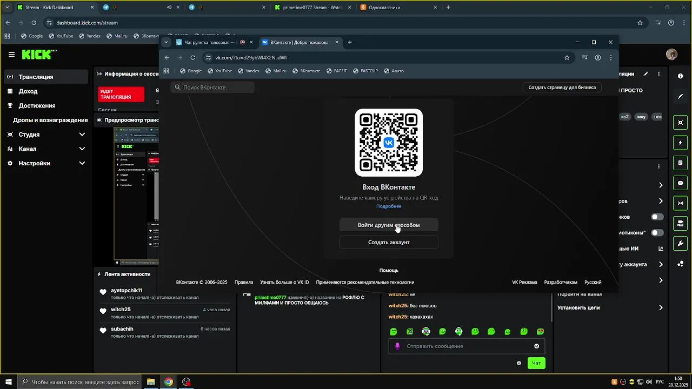Click the volume icon in system tray

click(x=650, y=382)
